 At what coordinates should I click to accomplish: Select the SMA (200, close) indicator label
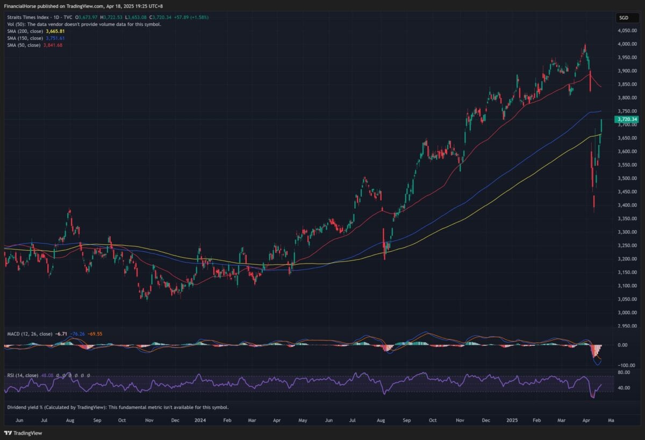point(26,31)
